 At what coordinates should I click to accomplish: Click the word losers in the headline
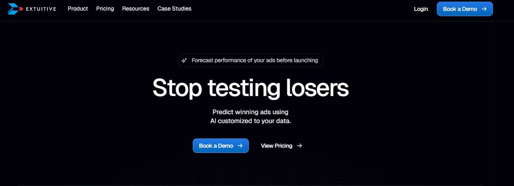coord(317,88)
